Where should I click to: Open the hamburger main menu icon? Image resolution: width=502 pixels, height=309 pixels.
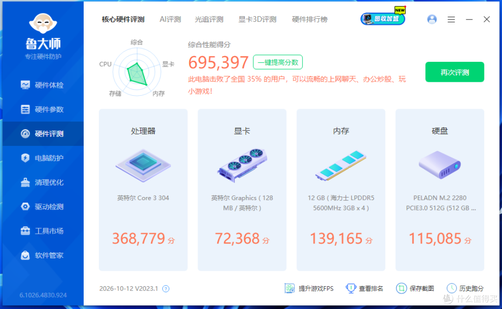coord(451,20)
